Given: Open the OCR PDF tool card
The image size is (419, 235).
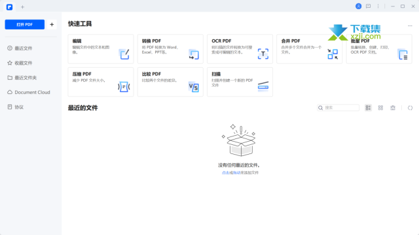Looking at the screenshot, I should pos(240,49).
